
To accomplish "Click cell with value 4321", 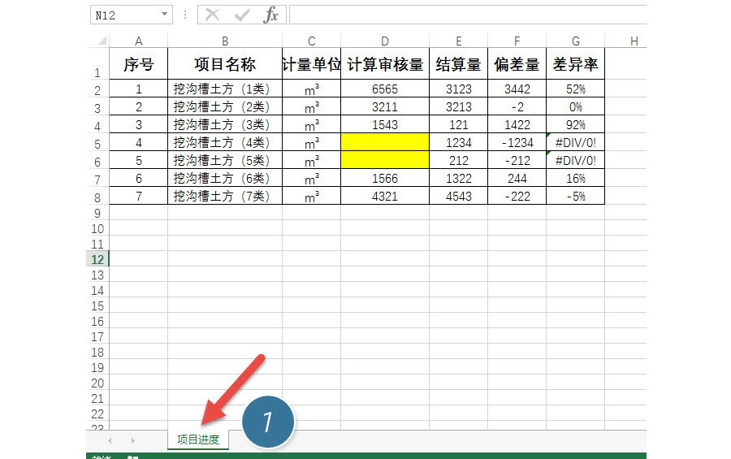I will pyautogui.click(x=385, y=196).
